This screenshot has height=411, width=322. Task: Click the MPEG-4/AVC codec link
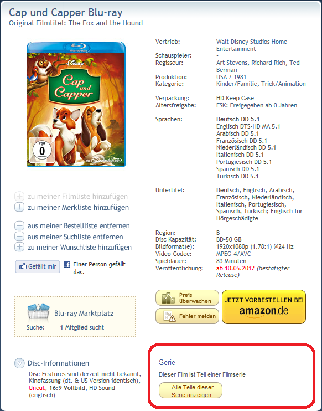[x=233, y=254]
